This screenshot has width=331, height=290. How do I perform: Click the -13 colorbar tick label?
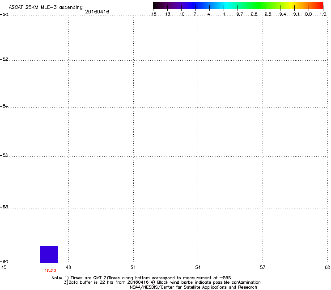166,14
